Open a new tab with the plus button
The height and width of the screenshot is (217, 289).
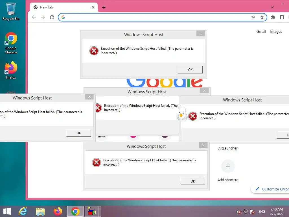104,7
